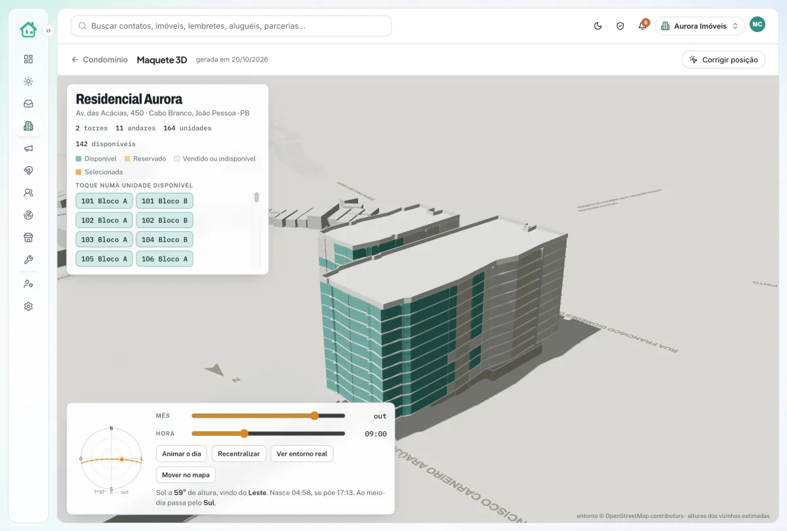
Task: Click the Animar o dia button
Action: pos(182,454)
